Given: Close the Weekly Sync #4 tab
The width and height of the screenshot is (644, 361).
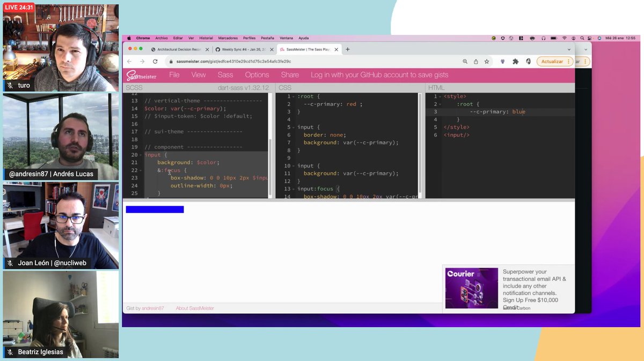Looking at the screenshot, I should (272, 49).
